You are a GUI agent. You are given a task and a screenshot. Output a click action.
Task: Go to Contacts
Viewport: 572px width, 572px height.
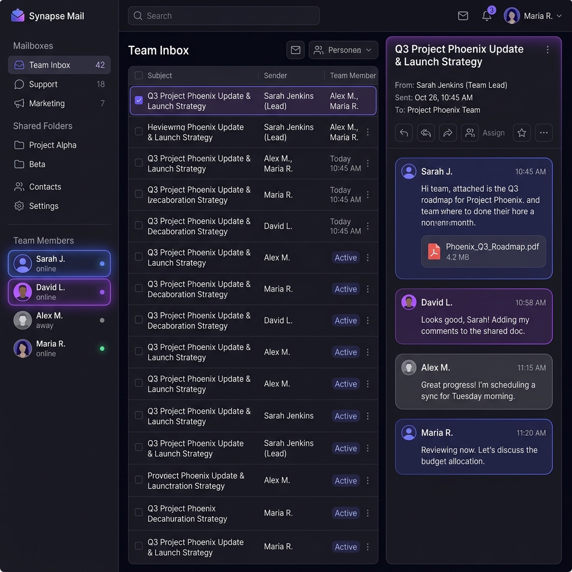point(59,187)
